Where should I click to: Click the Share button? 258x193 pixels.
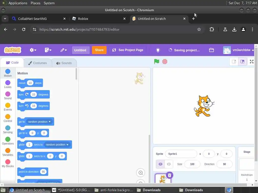tap(99, 50)
